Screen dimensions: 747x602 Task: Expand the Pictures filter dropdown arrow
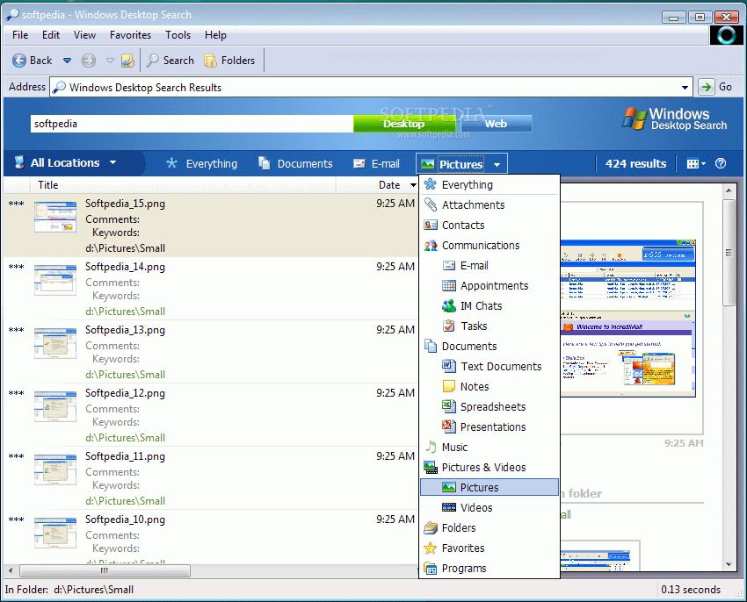coord(497,165)
